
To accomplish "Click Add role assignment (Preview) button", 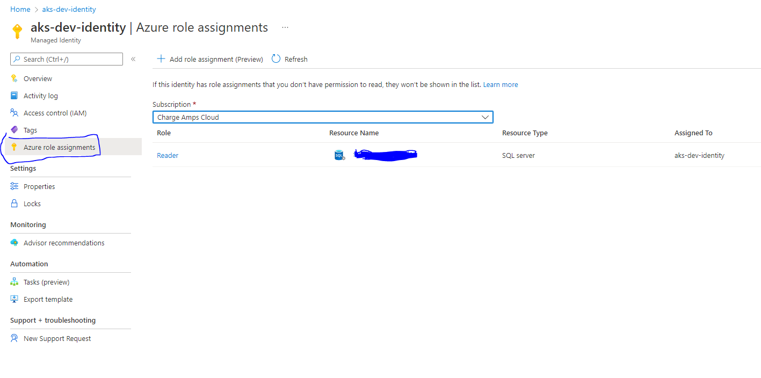I will tap(210, 59).
